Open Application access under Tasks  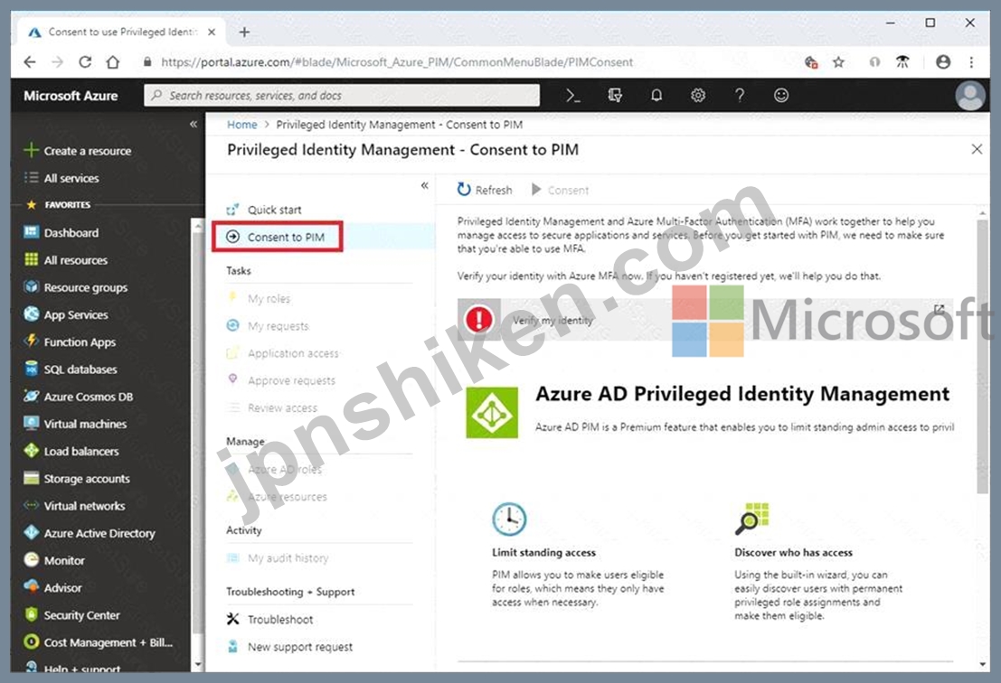coord(283,353)
